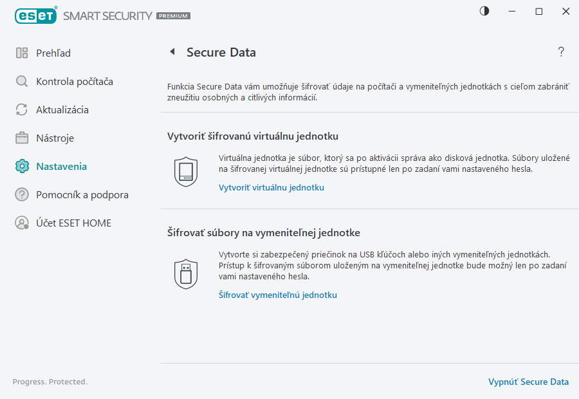Open help via the question mark icon
Screen dimensions: 579x399
[x=560, y=52]
